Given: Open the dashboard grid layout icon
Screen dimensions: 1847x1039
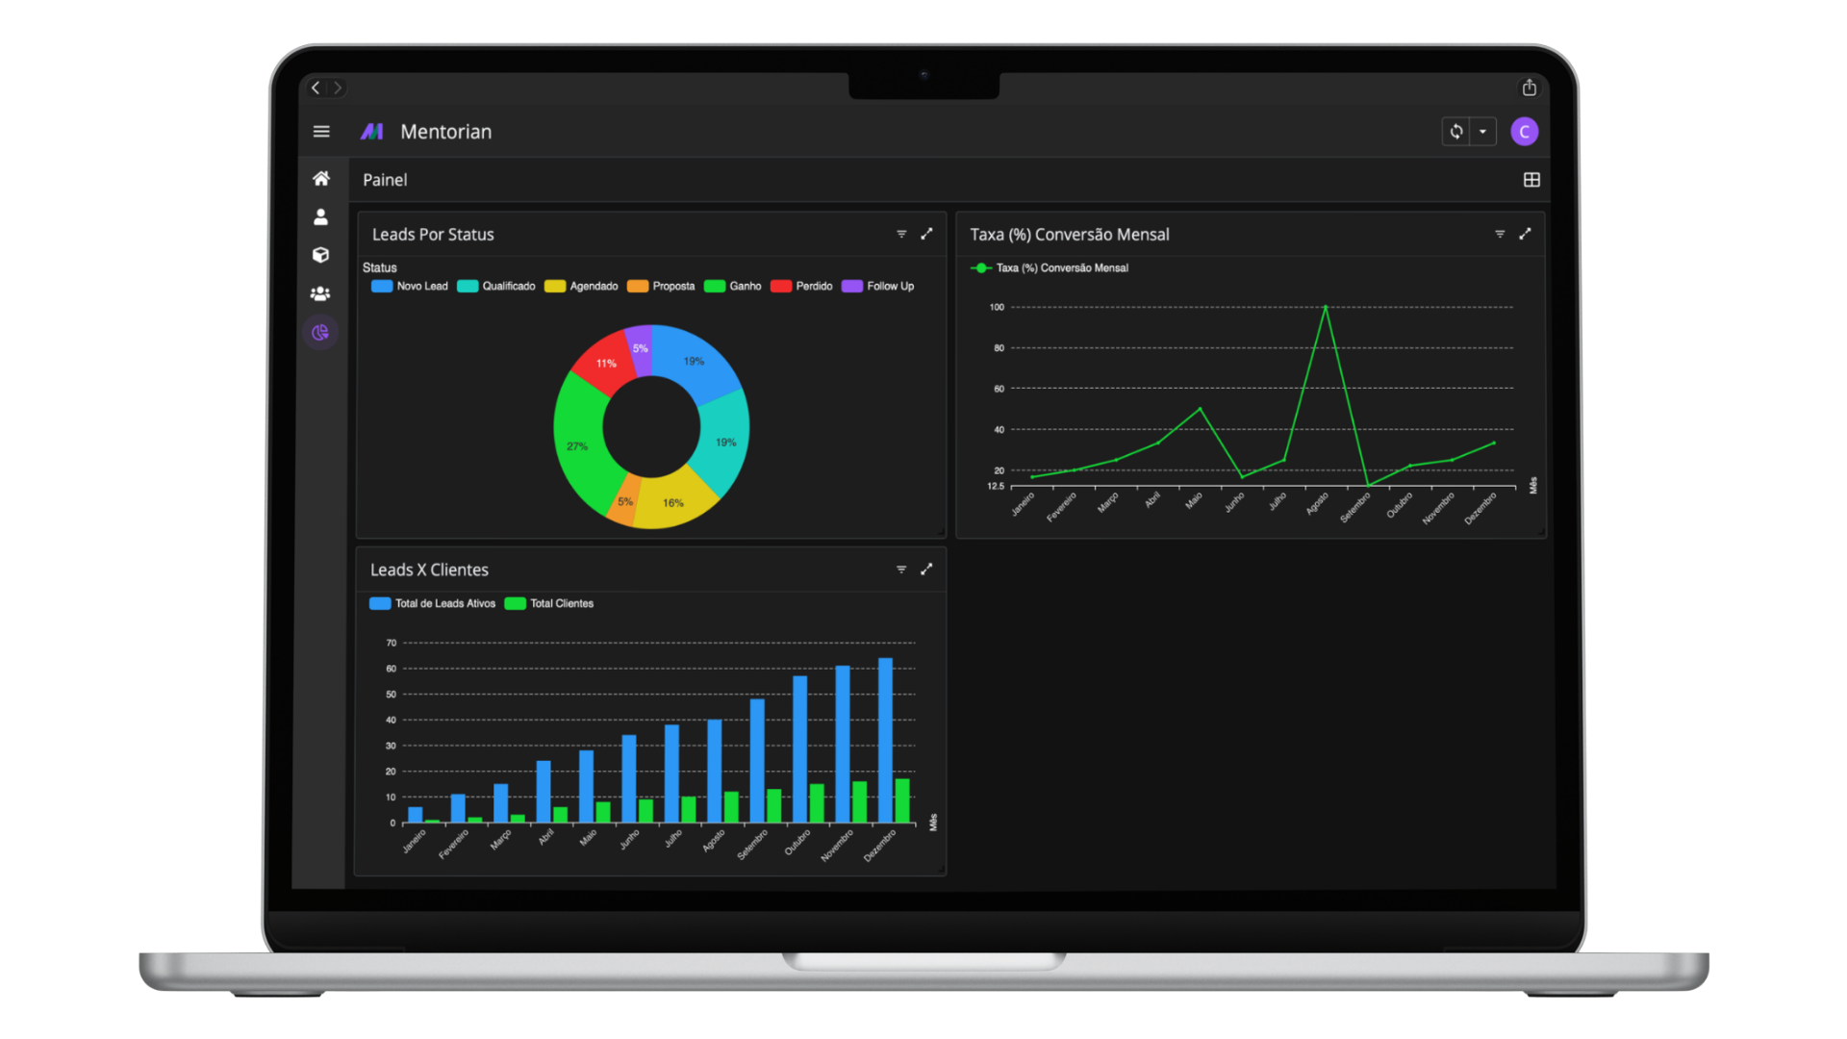Looking at the screenshot, I should (1531, 179).
